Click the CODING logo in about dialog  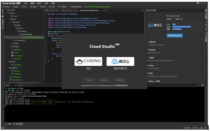[x=88, y=61]
